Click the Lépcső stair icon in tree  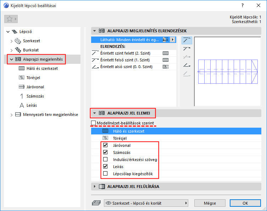click(15, 32)
